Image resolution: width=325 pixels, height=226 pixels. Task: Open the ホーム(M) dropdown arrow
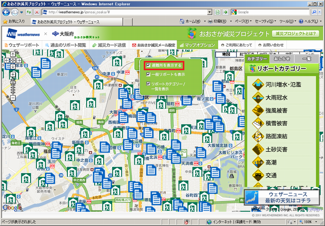click(205, 22)
